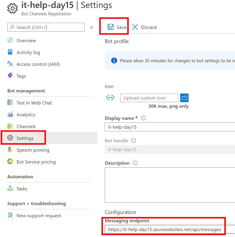235x237 pixels.
Task: Open Bot Service pricing page
Action: click(x=36, y=162)
